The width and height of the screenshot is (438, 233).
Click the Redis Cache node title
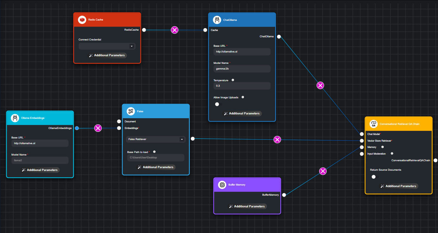pyautogui.click(x=96, y=20)
